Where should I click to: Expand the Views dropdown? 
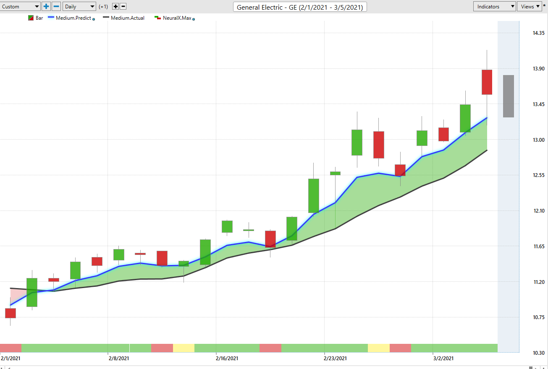pos(530,7)
